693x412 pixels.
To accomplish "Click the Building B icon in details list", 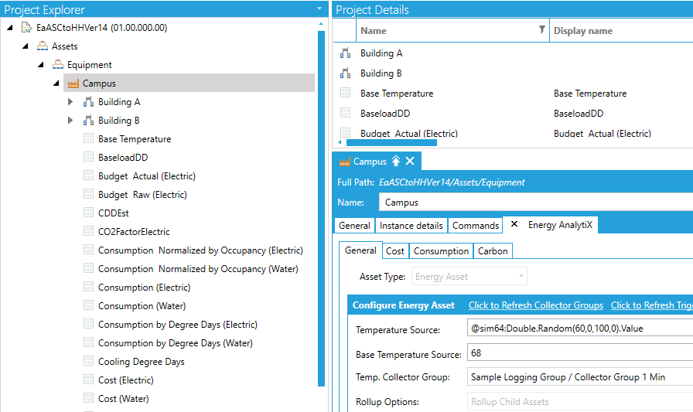I will [x=345, y=73].
